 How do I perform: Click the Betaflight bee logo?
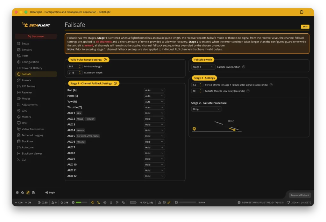click(x=36, y=25)
